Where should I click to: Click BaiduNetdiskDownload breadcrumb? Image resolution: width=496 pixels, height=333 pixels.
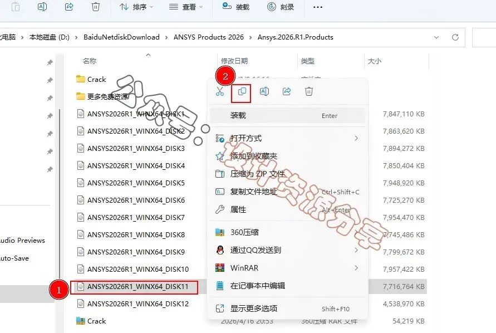tap(121, 37)
